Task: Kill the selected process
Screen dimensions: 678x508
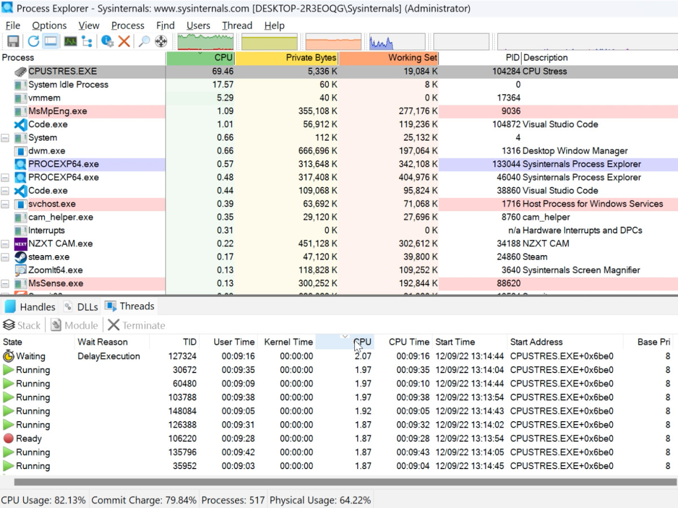Action: pos(123,41)
